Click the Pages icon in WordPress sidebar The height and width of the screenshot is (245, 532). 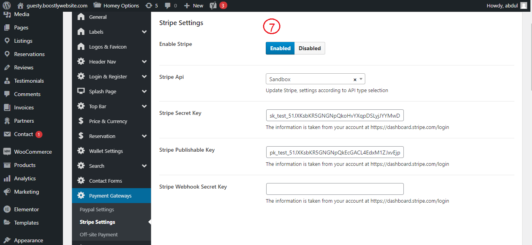click(7, 27)
